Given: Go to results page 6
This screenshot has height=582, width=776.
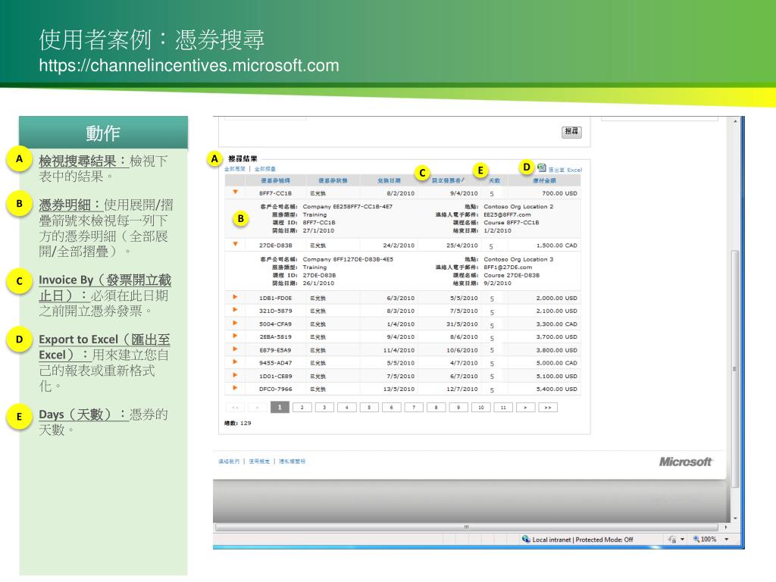Looking at the screenshot, I should (391, 407).
